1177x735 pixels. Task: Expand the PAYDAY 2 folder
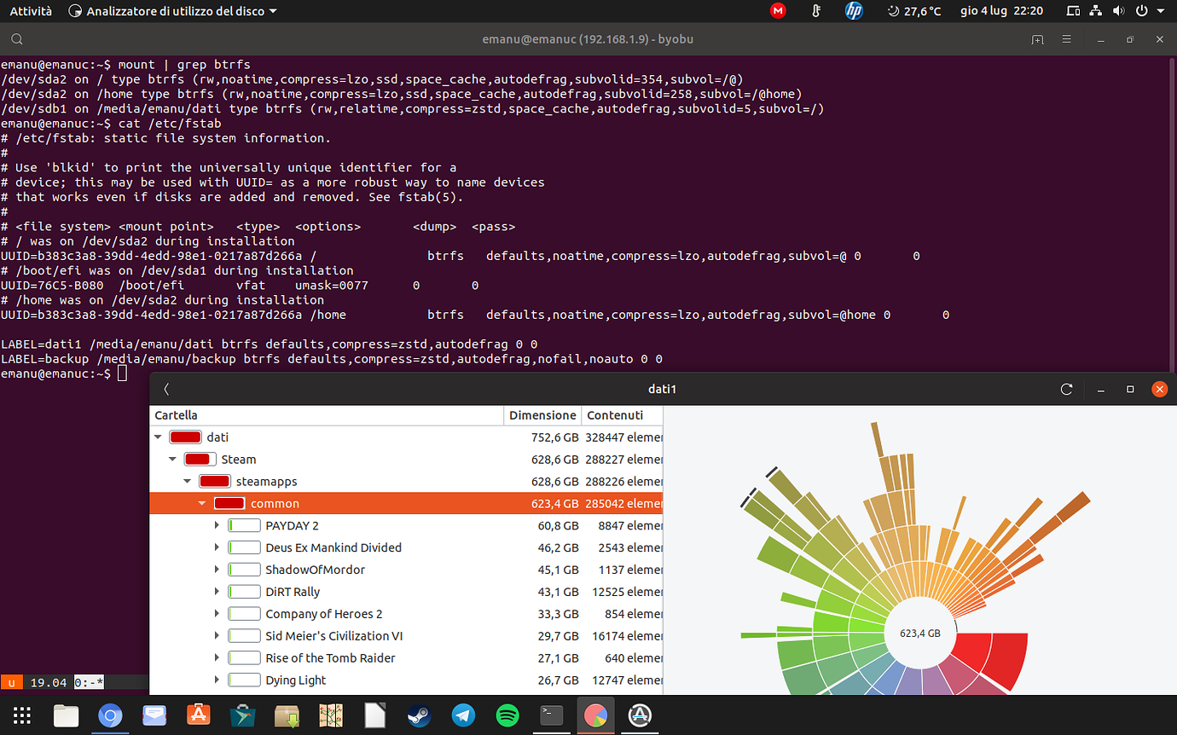(217, 525)
